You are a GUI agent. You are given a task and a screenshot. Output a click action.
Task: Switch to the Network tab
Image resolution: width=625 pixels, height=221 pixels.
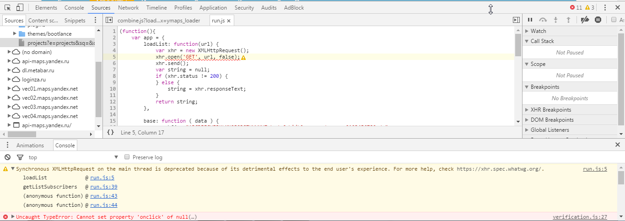tap(128, 8)
